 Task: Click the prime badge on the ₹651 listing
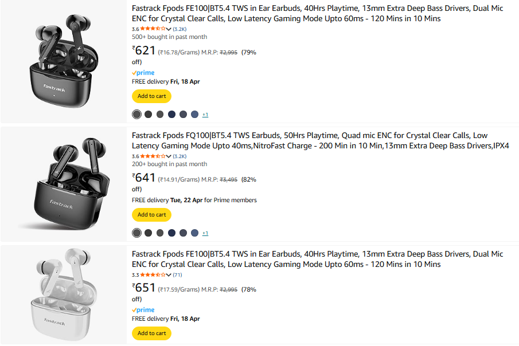tap(143, 310)
